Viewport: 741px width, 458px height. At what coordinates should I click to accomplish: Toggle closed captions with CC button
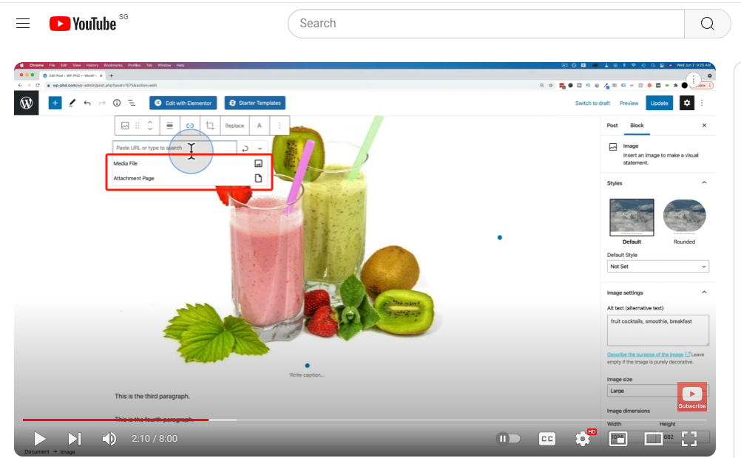click(x=547, y=439)
